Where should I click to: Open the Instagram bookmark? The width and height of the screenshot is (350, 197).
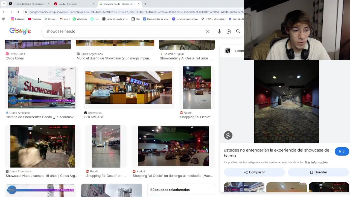click(18, 19)
